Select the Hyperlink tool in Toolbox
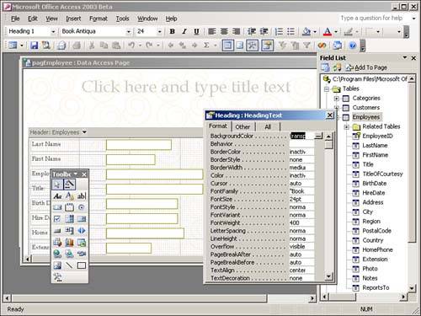 [x=57, y=254]
